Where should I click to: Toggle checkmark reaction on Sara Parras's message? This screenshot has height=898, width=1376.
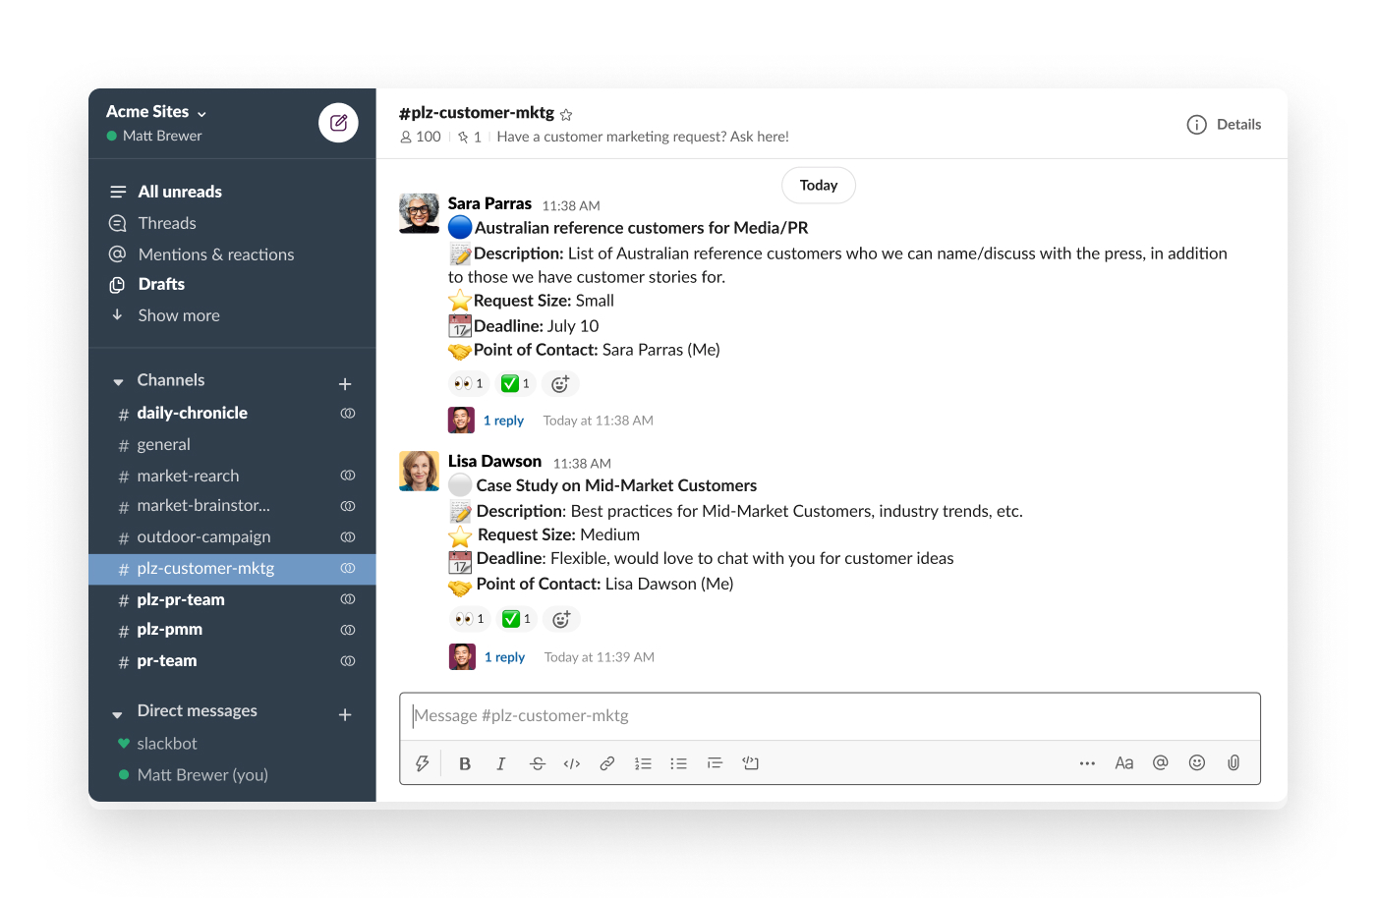pos(515,384)
